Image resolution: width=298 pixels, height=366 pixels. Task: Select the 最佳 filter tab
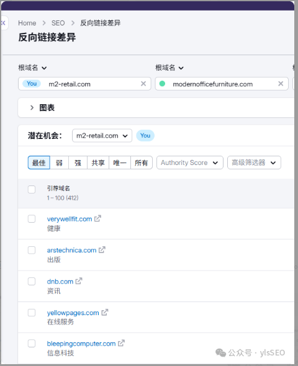(x=38, y=163)
